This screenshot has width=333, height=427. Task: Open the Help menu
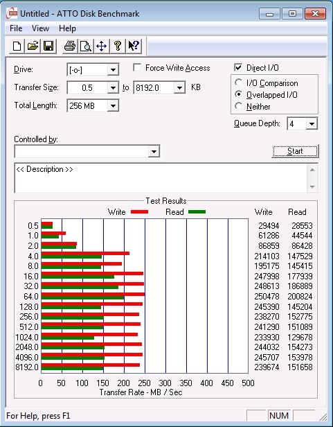pos(67,28)
